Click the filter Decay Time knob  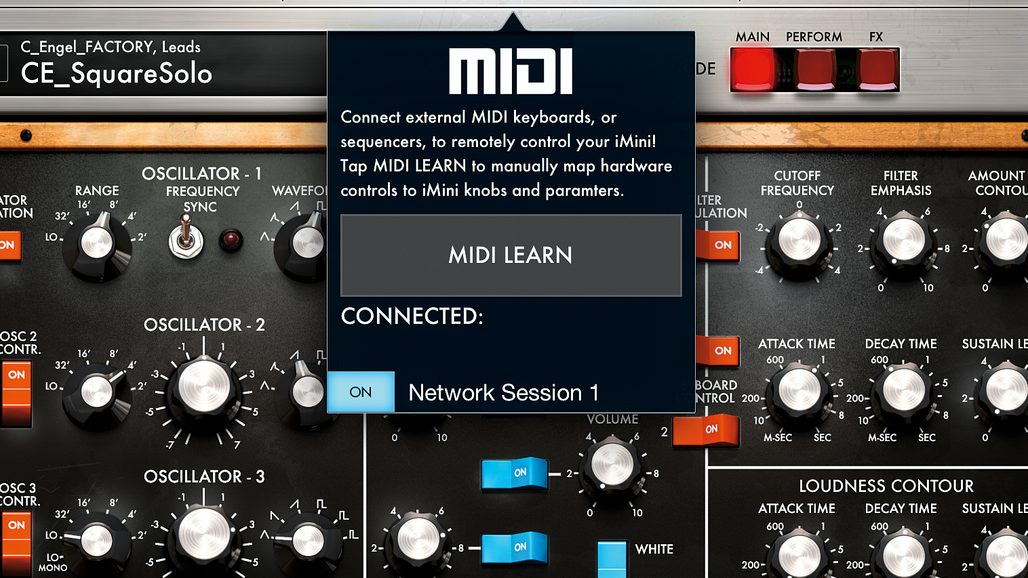click(904, 392)
